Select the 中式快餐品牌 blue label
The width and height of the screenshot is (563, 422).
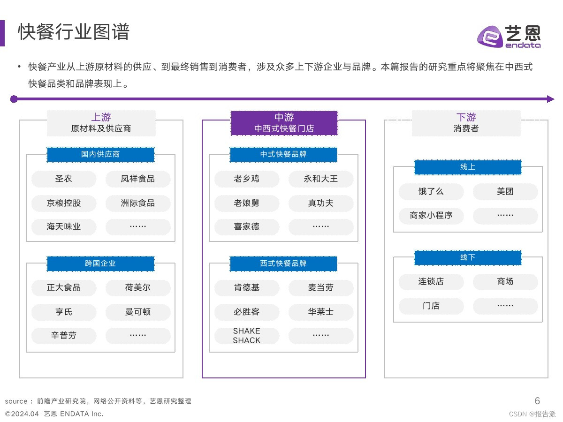point(283,154)
